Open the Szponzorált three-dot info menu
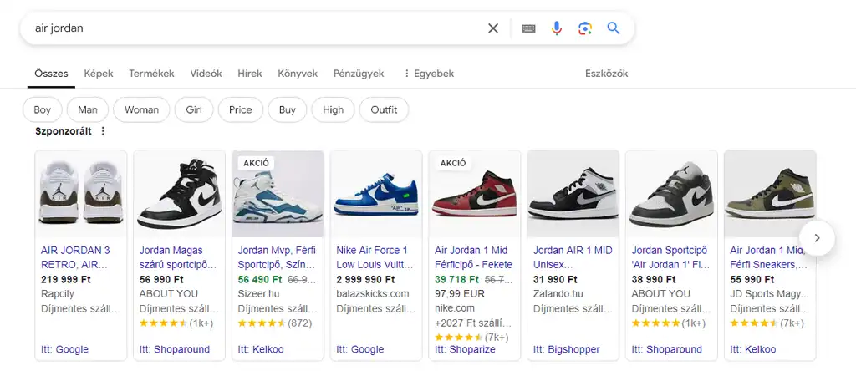The height and width of the screenshot is (376, 856). pyautogui.click(x=103, y=131)
